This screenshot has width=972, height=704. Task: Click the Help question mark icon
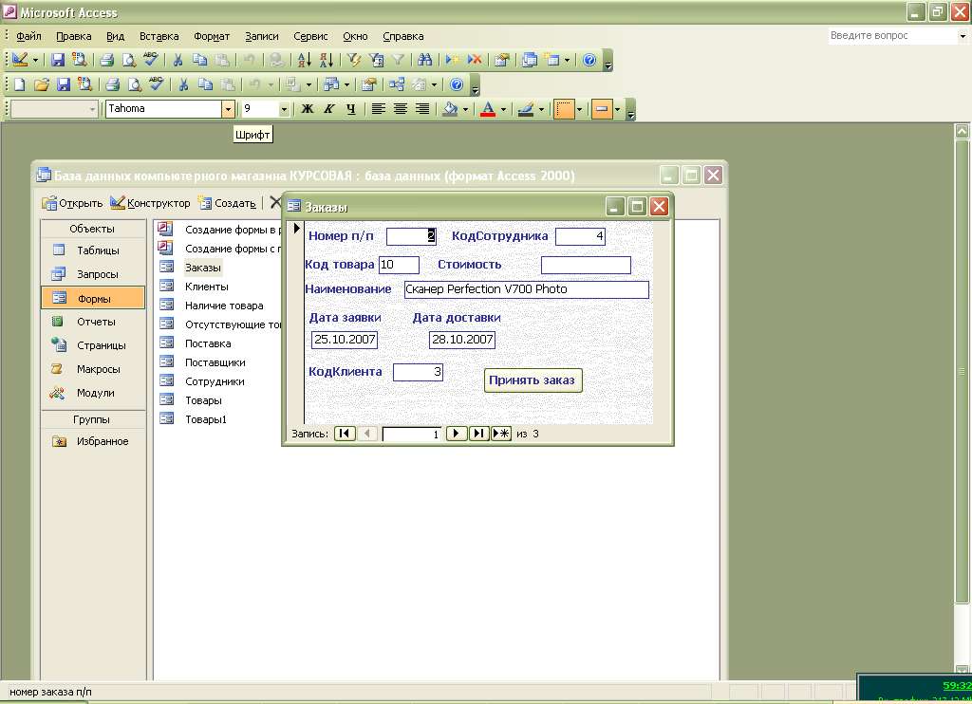coord(589,60)
